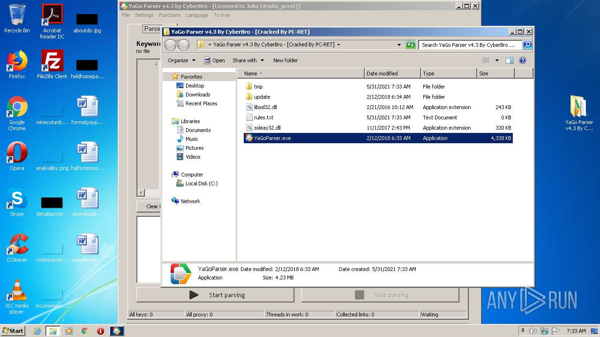Screen dimensions: 600x337
Task: Expand the address bar history dropdown
Action: [399, 45]
